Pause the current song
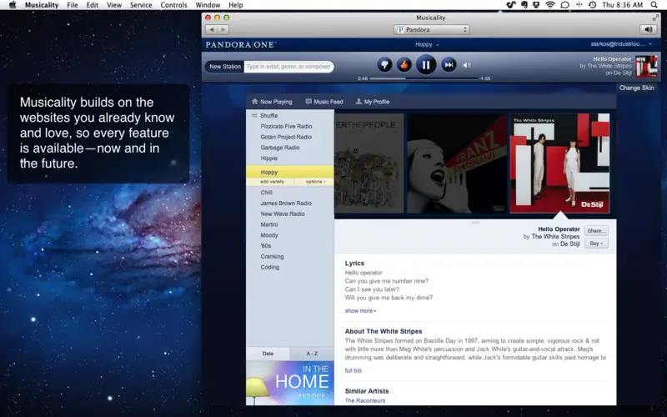Image resolution: width=667 pixels, height=417 pixels. (x=426, y=65)
